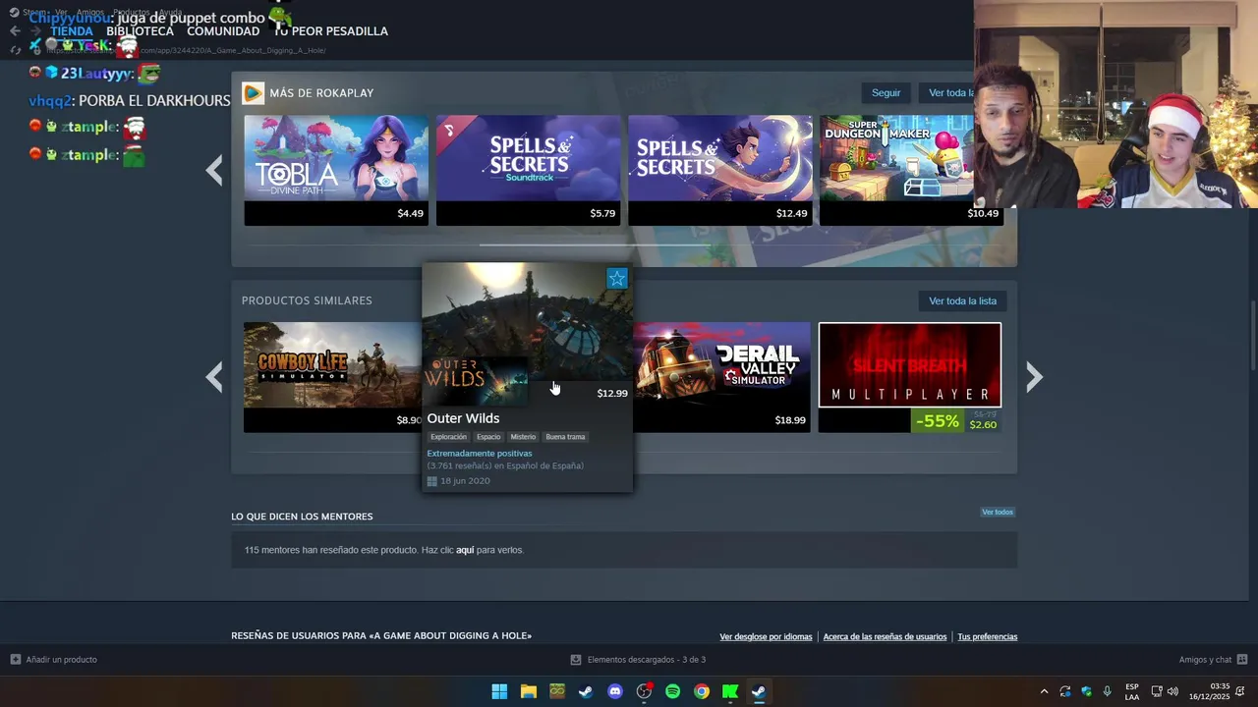Open the TU PEOR PESADILLA profile tab
This screenshot has width=1258, height=707.
(331, 31)
